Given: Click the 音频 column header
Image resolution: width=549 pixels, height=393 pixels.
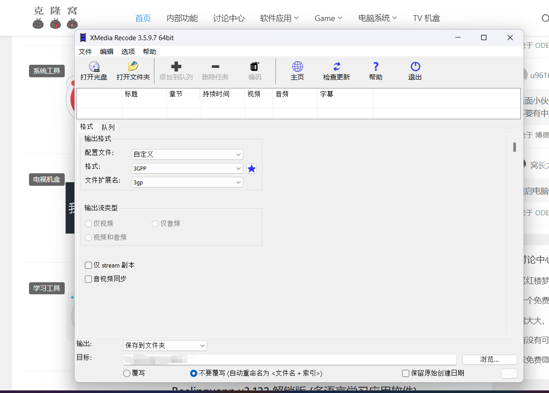Looking at the screenshot, I should pos(295,94).
